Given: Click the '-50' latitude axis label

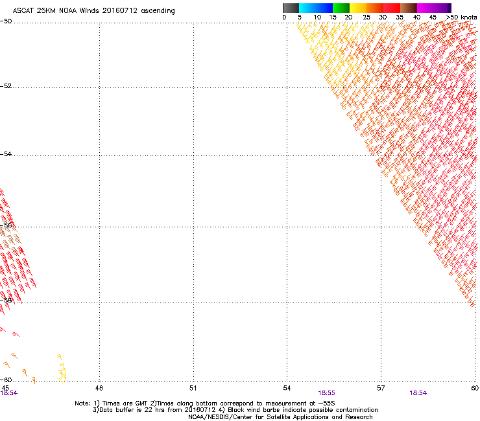Looking at the screenshot, I should (x=6, y=21).
